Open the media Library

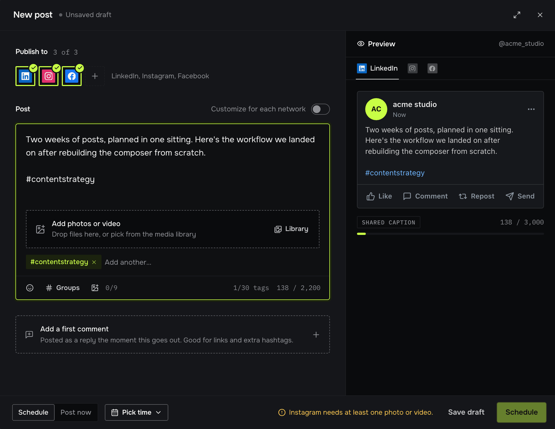point(291,229)
